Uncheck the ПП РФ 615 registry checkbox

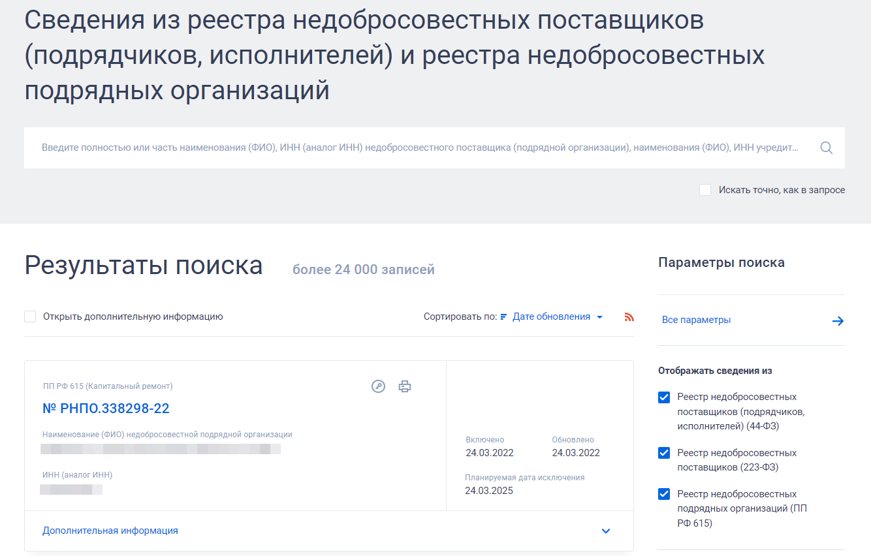click(x=664, y=494)
